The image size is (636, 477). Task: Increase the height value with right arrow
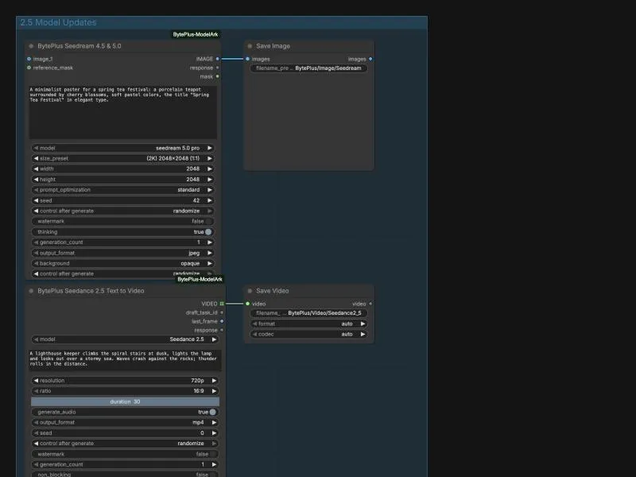coord(210,180)
